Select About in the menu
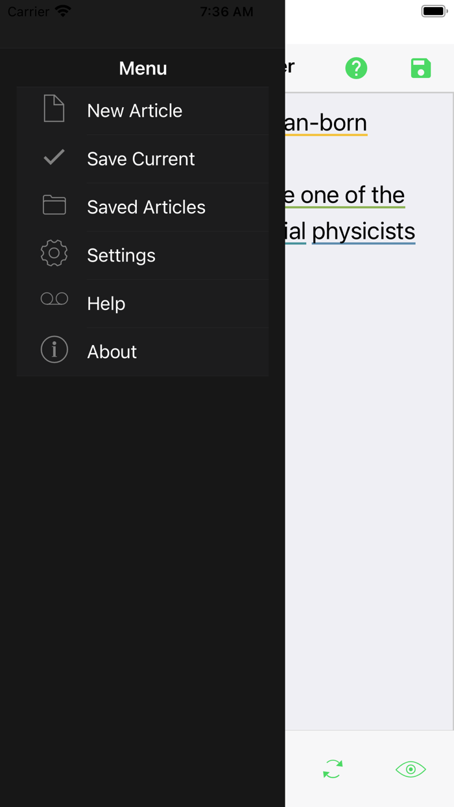The image size is (454, 807). point(112,352)
